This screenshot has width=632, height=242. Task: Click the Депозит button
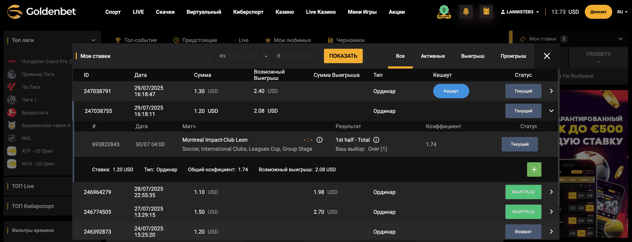[598, 12]
